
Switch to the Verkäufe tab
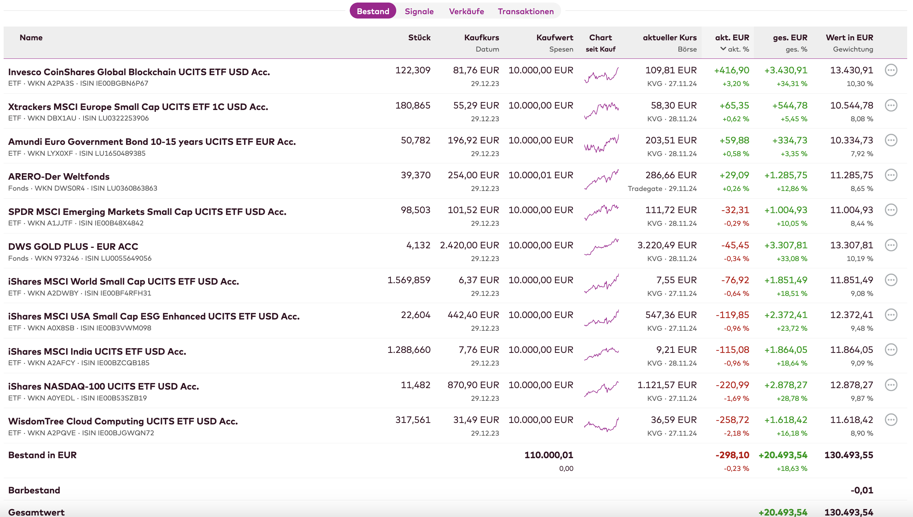point(466,11)
